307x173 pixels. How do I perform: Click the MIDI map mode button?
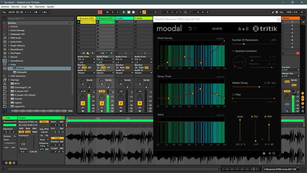point(289,12)
